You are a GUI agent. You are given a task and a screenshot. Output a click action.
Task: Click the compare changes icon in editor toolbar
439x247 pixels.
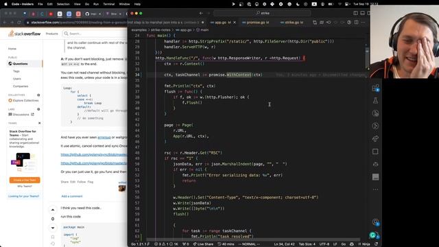click(315, 22)
